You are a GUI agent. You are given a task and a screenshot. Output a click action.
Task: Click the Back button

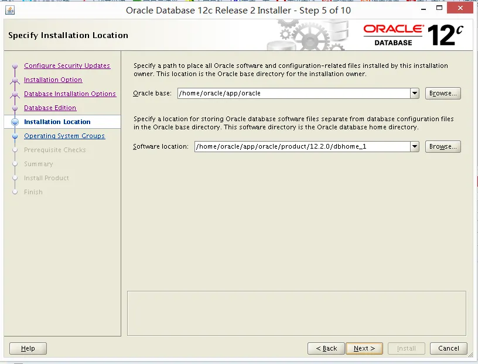[326, 348]
